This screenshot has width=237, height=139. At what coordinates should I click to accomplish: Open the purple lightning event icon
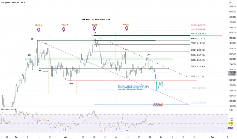[x=154, y=105]
